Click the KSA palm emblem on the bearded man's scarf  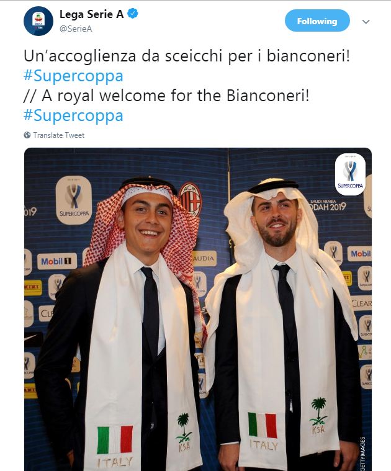point(318,415)
